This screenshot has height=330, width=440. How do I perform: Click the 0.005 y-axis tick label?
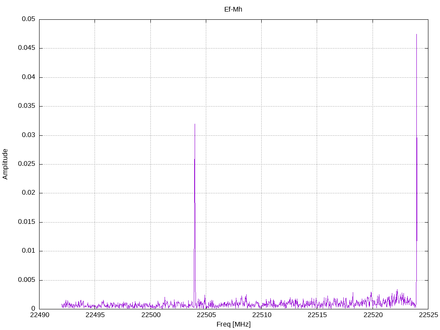[x=27, y=280]
